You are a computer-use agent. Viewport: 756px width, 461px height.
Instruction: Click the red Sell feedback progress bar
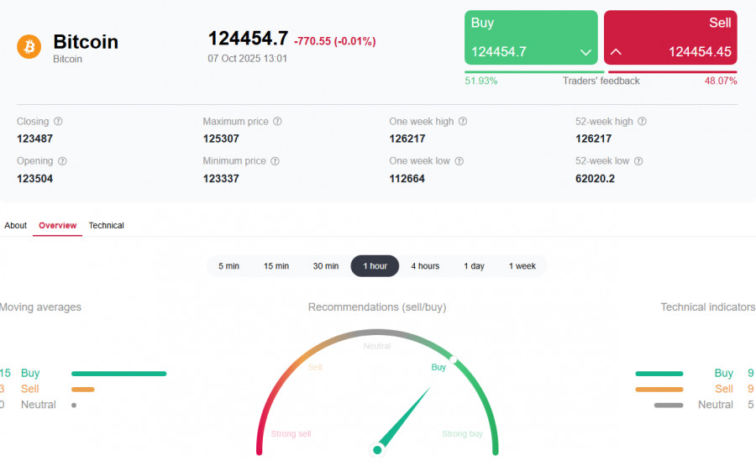673,72
